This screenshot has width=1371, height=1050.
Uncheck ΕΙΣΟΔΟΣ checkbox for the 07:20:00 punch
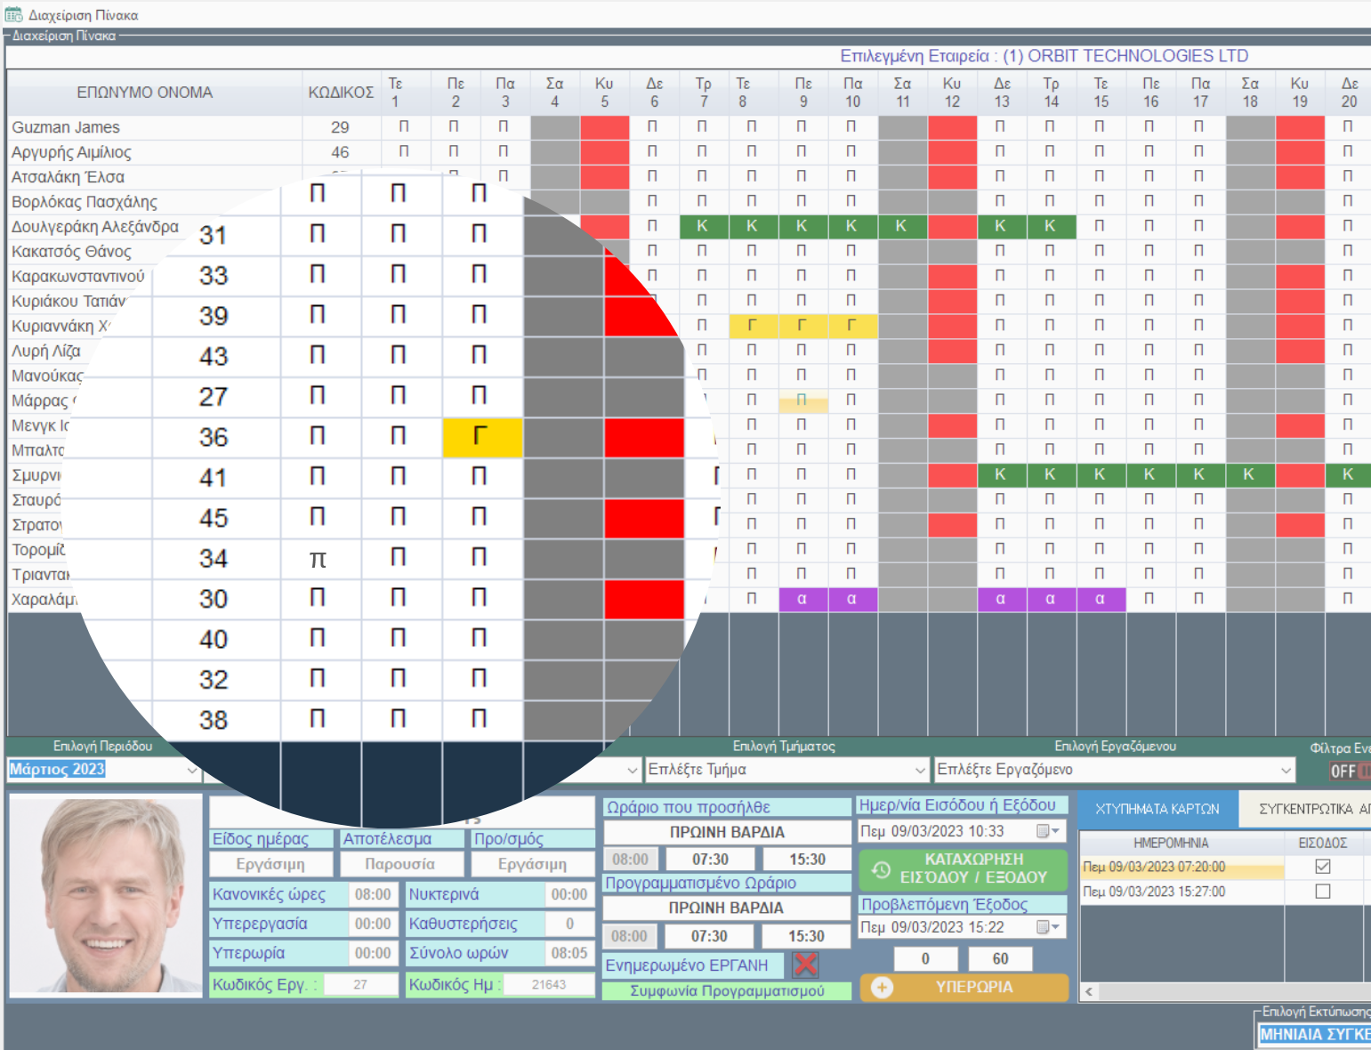pos(1322,867)
